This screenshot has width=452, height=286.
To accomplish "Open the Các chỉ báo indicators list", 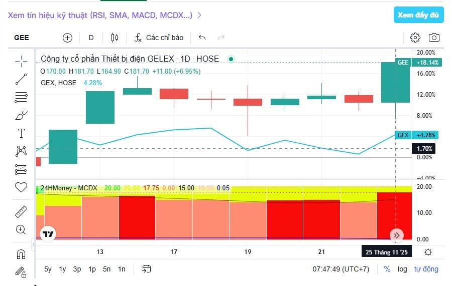I will 159,38.
